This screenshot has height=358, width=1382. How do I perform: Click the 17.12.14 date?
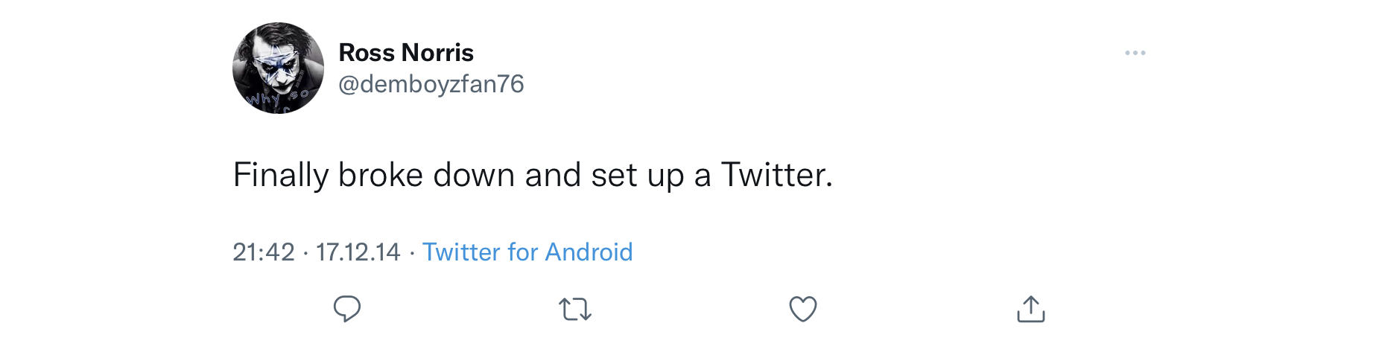click(x=358, y=252)
